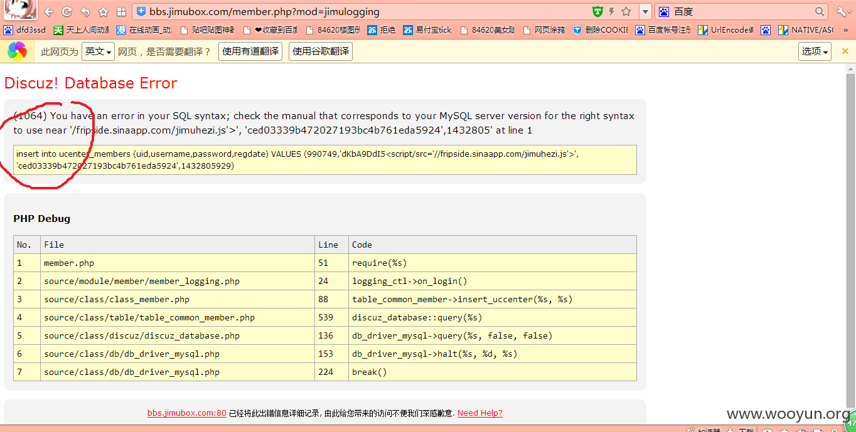Click the translation bar colorful logo icon
This screenshot has width=856, height=432.
17,51
